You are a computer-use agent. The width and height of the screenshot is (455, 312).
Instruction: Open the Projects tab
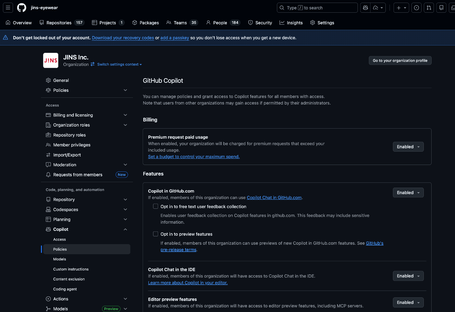coord(108,23)
